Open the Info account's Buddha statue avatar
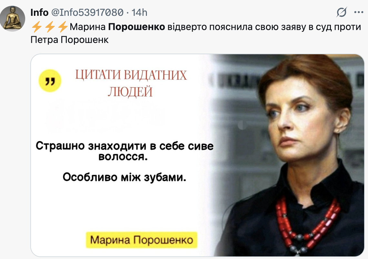This screenshot has width=368, height=259. pos(13,18)
